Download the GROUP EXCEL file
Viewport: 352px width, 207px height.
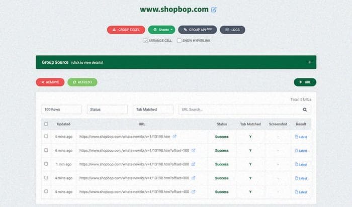(x=126, y=30)
